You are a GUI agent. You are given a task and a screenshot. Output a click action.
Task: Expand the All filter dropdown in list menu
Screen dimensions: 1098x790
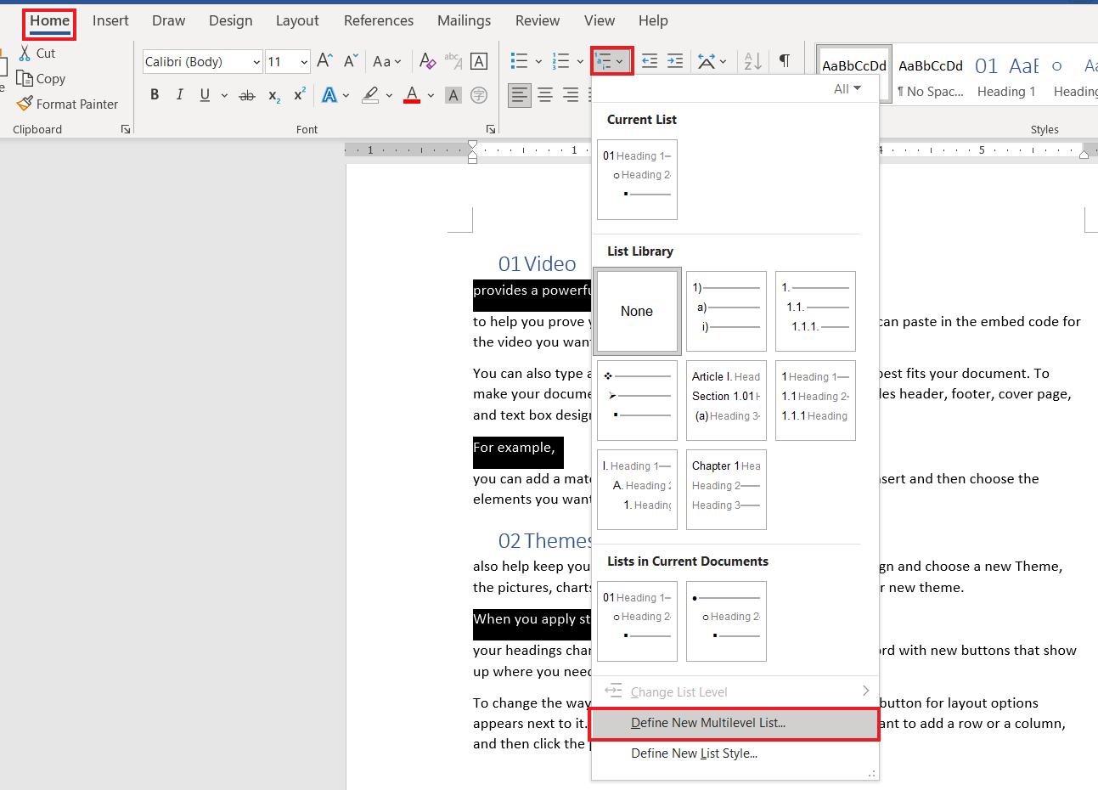[847, 88]
